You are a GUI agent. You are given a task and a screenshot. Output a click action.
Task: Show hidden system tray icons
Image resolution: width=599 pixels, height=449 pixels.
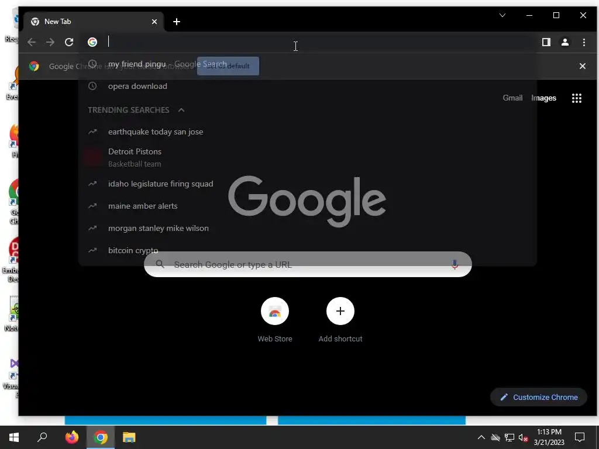pos(481,437)
